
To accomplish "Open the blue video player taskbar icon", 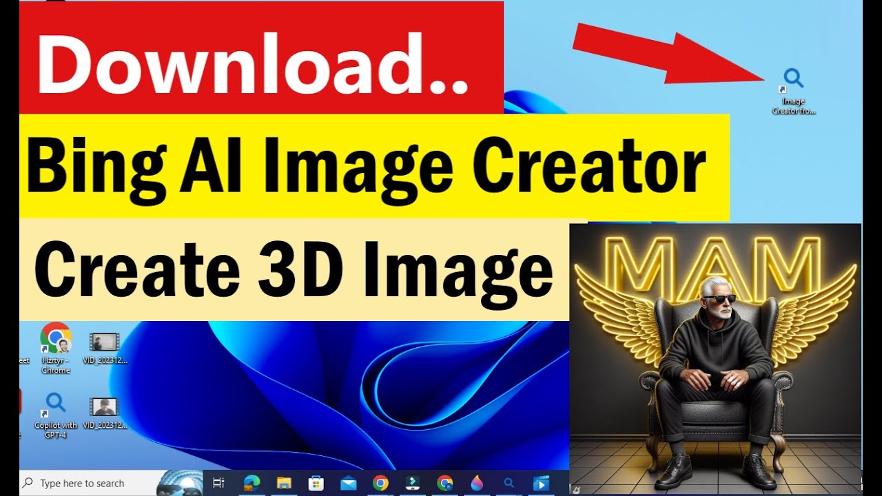I will pyautogui.click(x=542, y=483).
